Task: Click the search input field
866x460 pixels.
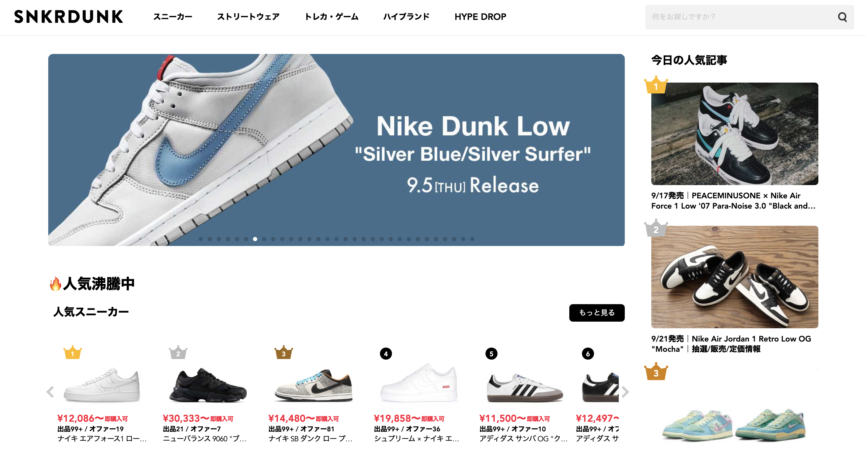Action: [x=740, y=17]
